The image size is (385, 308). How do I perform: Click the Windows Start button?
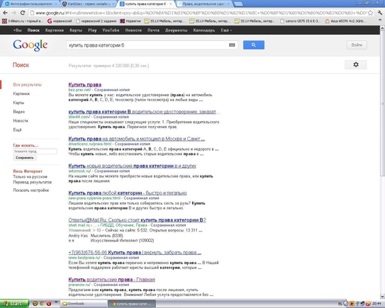(14, 304)
